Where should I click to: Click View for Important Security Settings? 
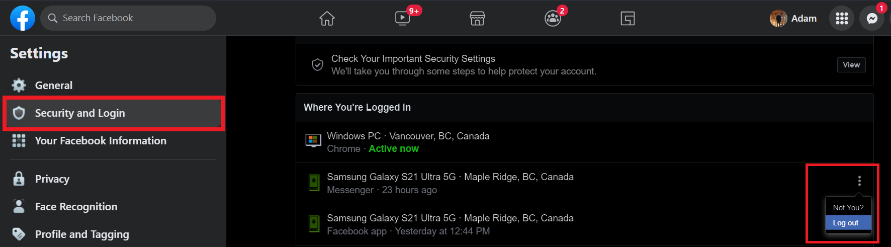point(851,65)
